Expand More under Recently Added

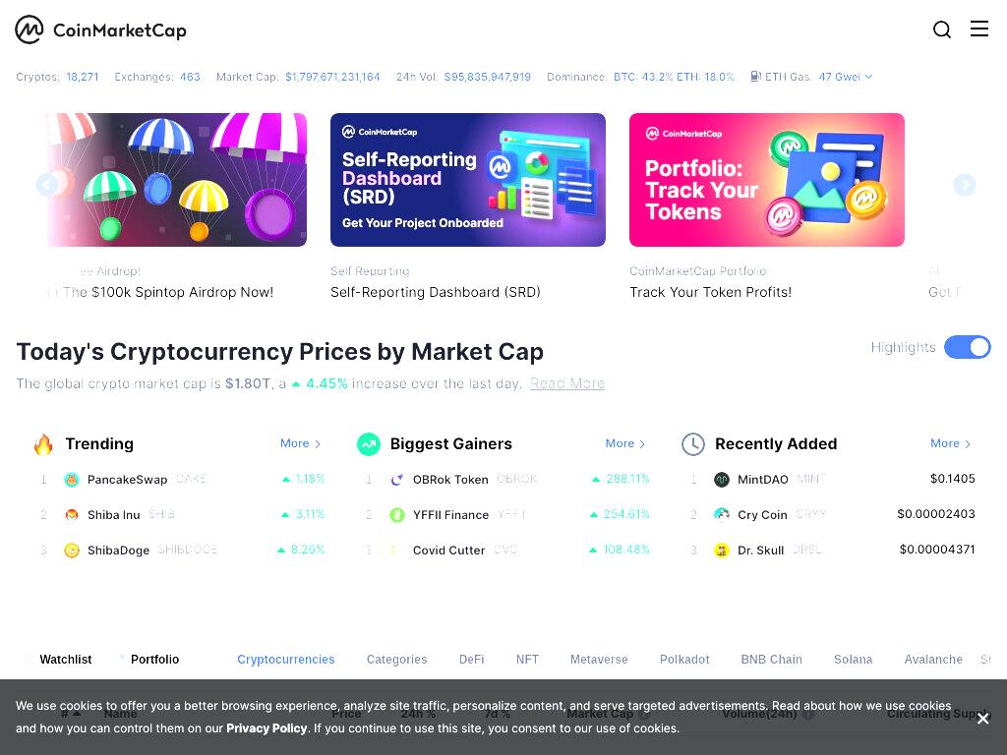tap(951, 443)
